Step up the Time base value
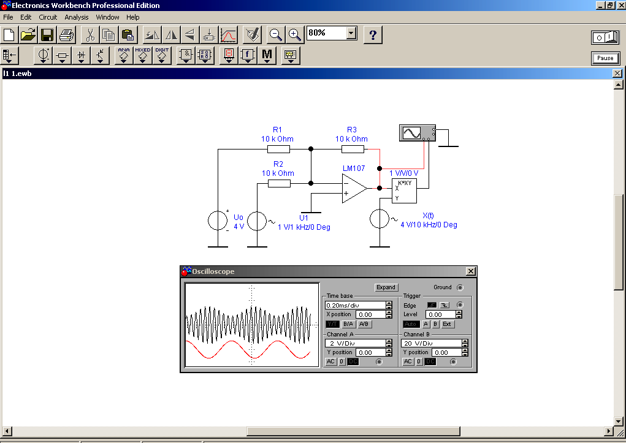 point(389,303)
